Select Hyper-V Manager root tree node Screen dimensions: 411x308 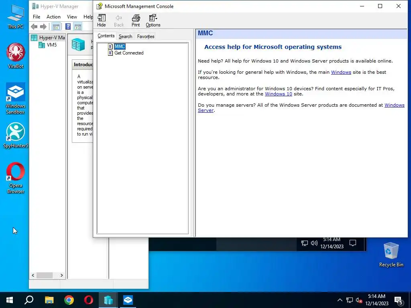click(48, 38)
